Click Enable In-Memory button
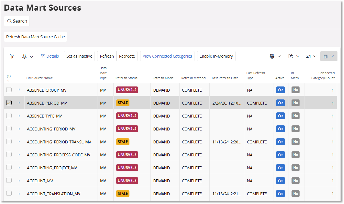Image resolution: width=344 pixels, height=204 pixels. [x=216, y=56]
